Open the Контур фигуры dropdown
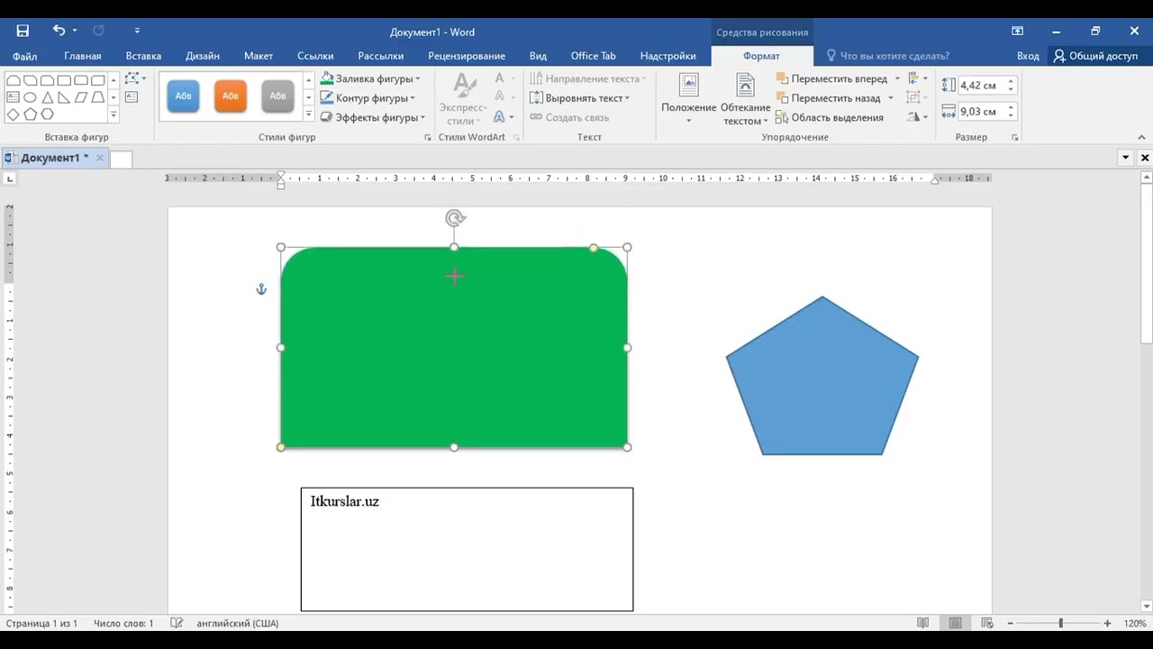 pyautogui.click(x=368, y=97)
